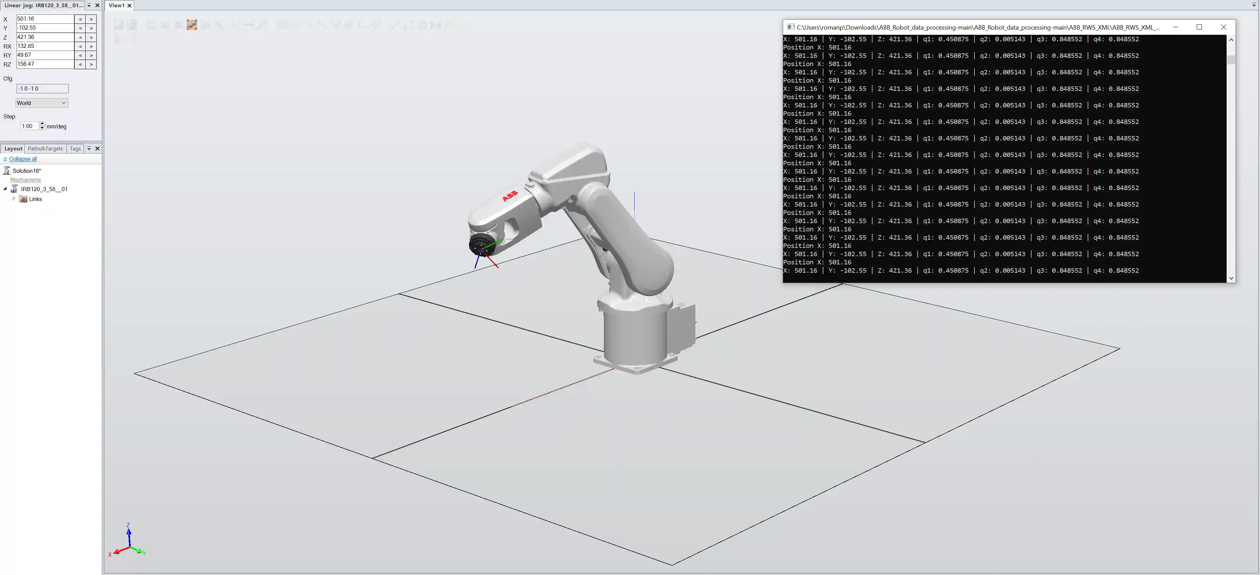This screenshot has height=575, width=1260.
Task: Click the console window title bar icon
Action: click(790, 27)
